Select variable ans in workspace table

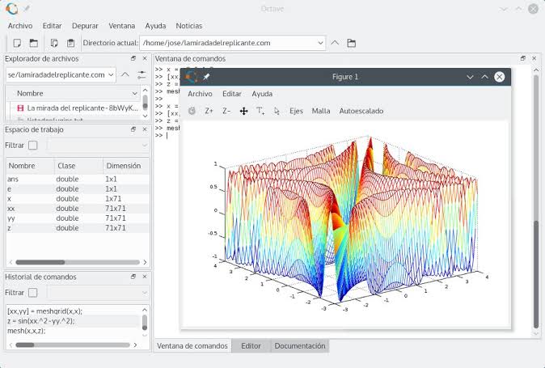point(78,179)
